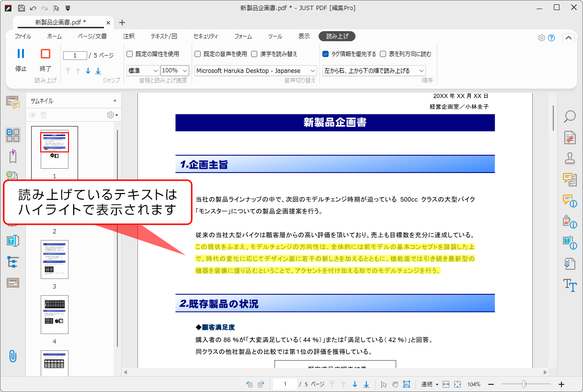
Task: Select the thumbnails sidebar icon
Action: tap(13, 135)
